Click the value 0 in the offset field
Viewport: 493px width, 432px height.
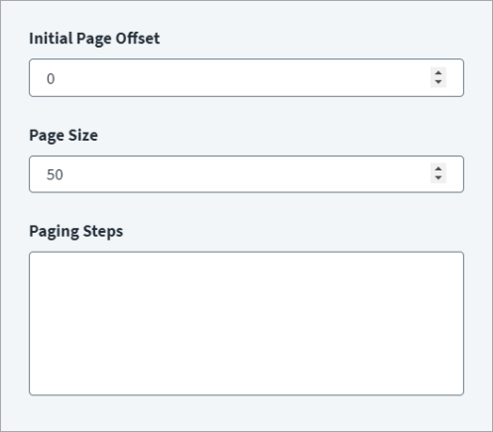click(x=51, y=79)
